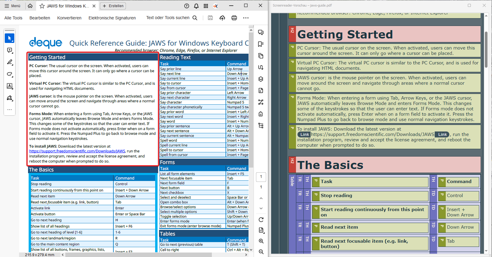Show more tools in left quick toolbar
The height and width of the screenshot is (257, 492).
10,109
